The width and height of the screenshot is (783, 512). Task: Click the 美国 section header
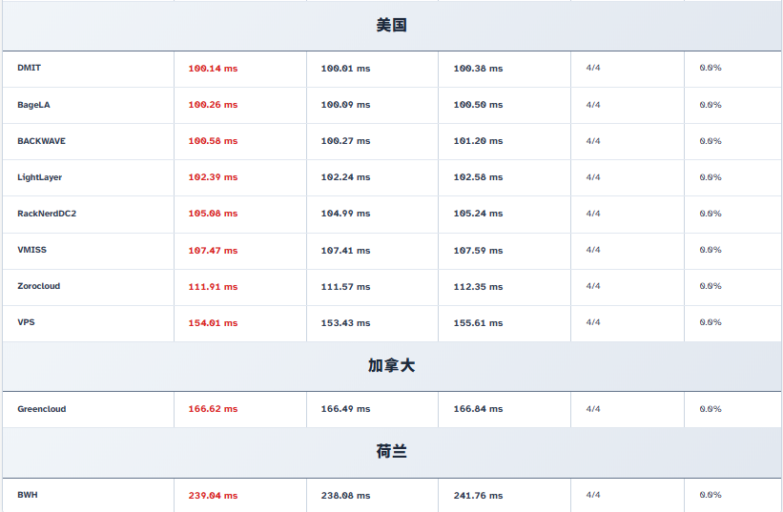click(391, 26)
